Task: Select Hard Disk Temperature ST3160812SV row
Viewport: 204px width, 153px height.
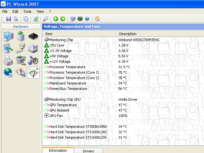Action: tap(123, 137)
